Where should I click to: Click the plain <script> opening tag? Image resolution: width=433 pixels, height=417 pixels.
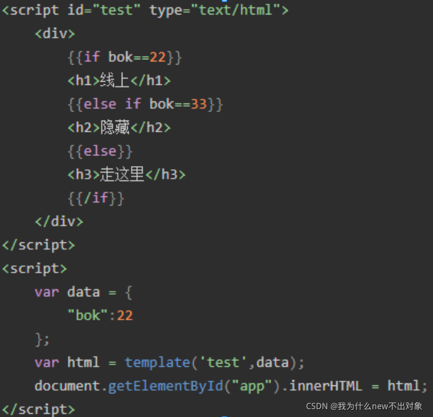pos(34,269)
